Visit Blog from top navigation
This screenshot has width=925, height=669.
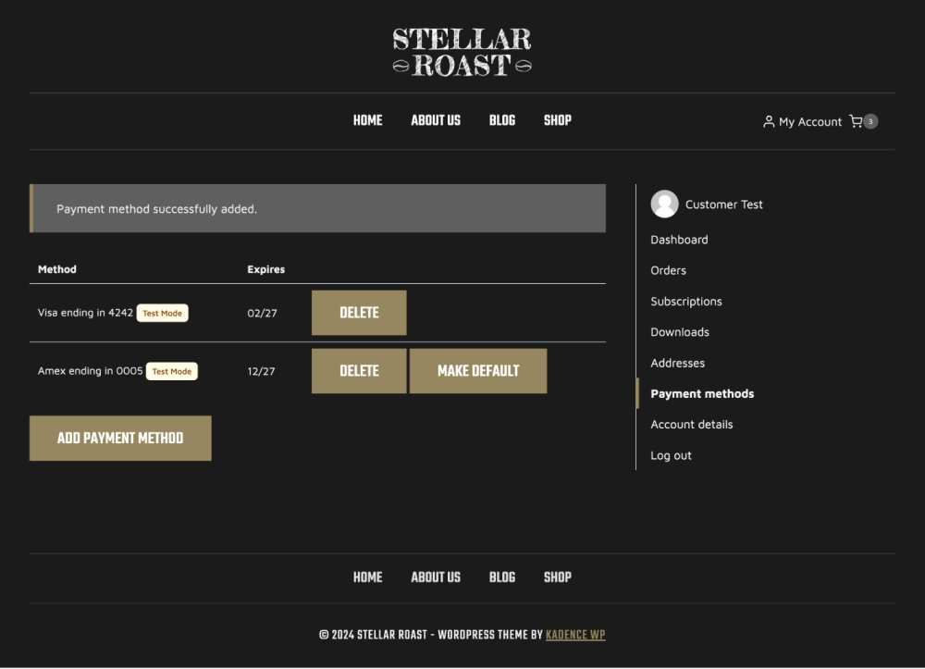502,120
